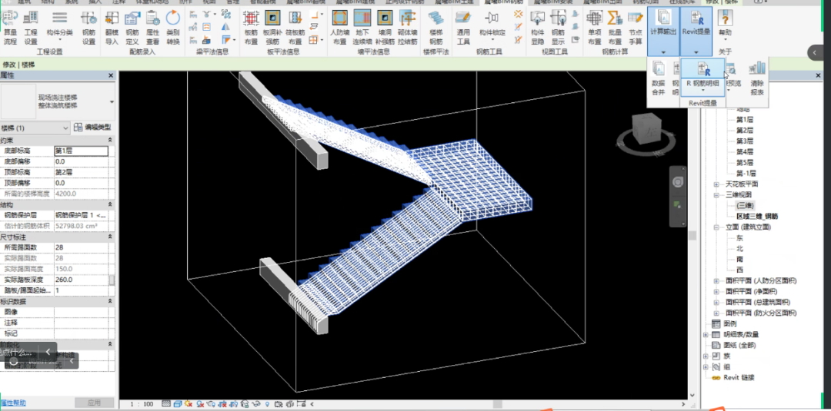Click the ViewCube in the 3D view
The width and height of the screenshot is (831, 411).
(646, 129)
